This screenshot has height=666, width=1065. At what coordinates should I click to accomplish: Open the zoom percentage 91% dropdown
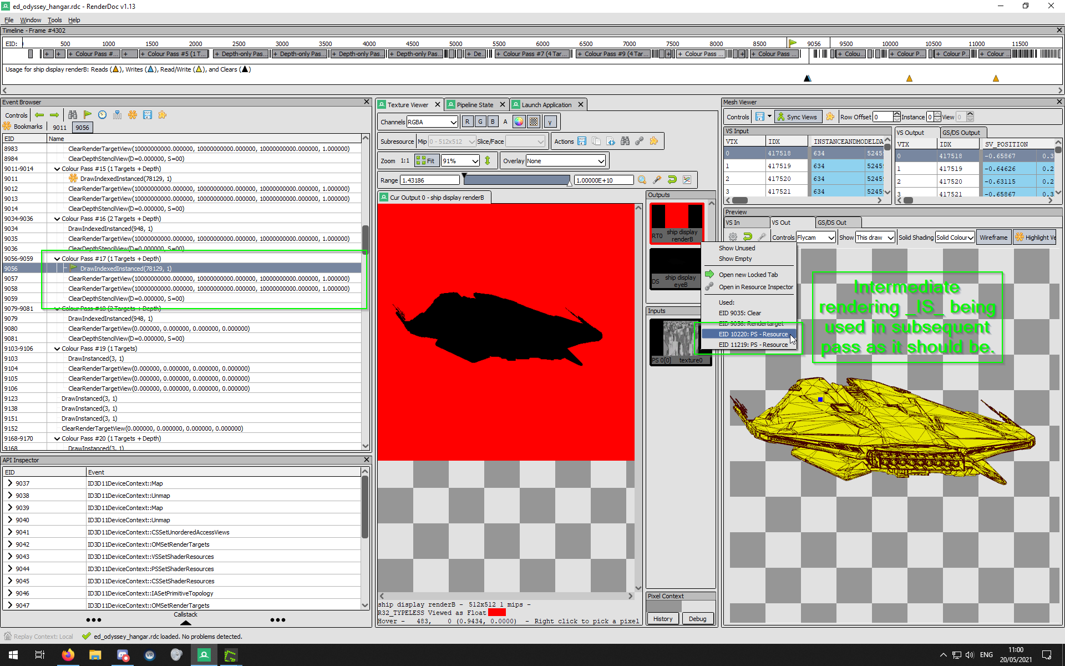tap(460, 161)
